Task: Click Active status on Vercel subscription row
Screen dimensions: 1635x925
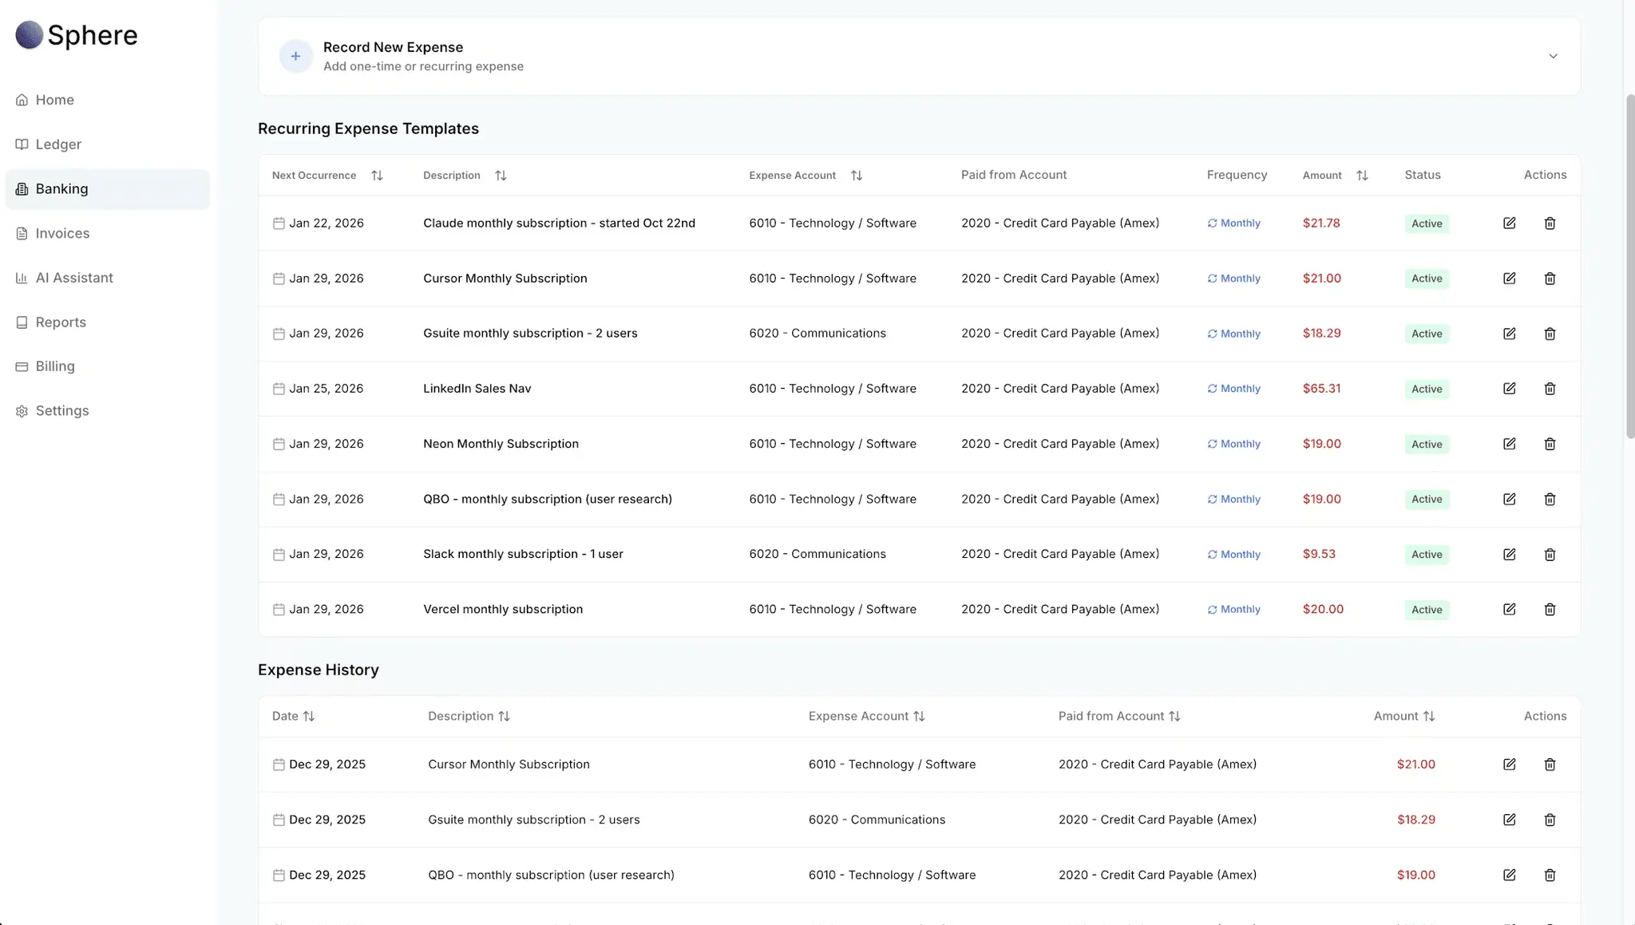Action: click(x=1427, y=610)
